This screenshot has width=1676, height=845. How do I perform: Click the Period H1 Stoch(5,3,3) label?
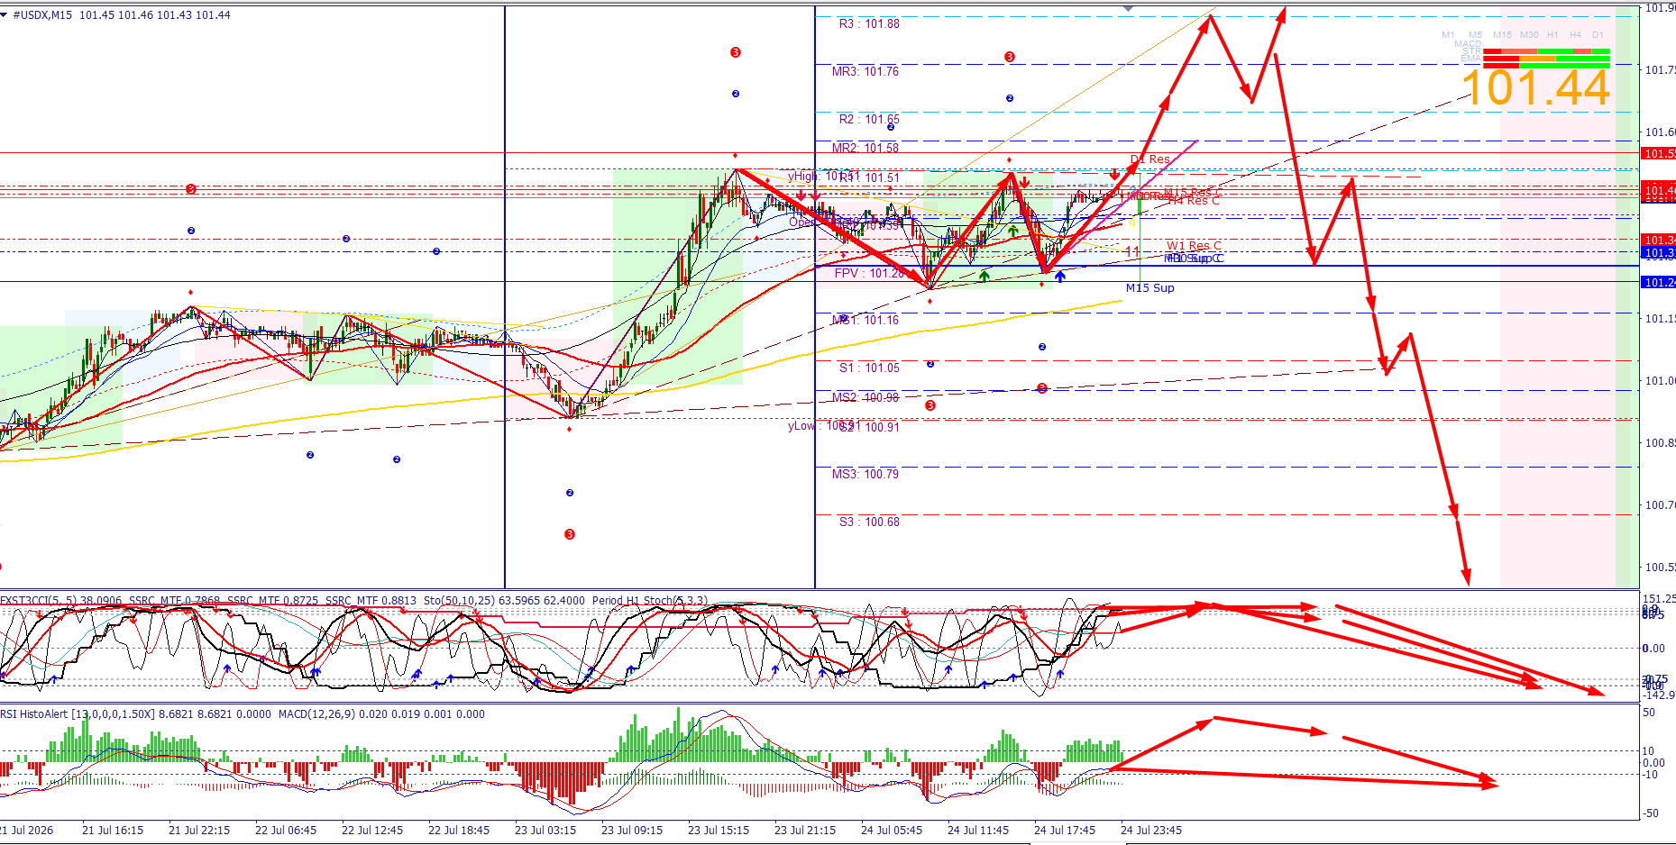tap(649, 600)
